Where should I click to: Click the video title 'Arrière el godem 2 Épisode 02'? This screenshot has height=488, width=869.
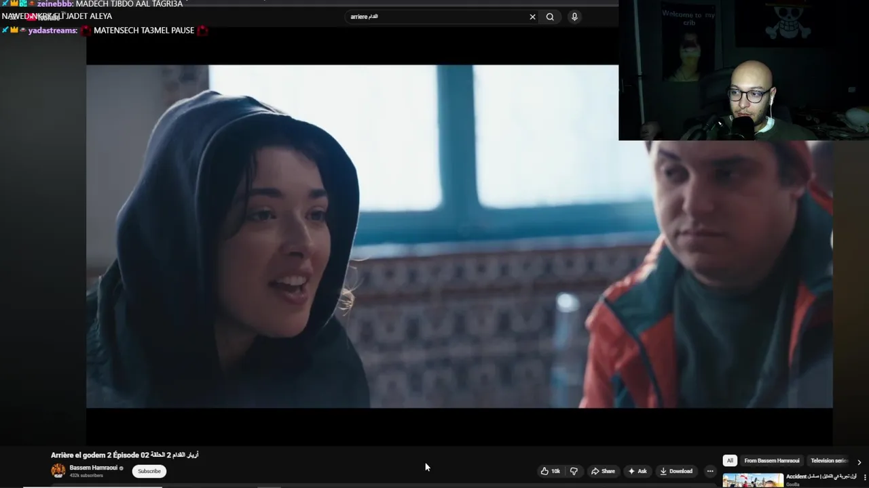[x=124, y=455]
